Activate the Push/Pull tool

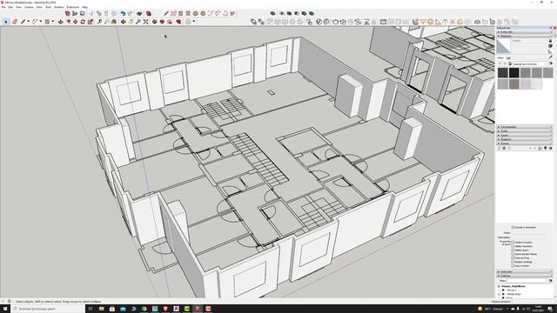[60, 22]
